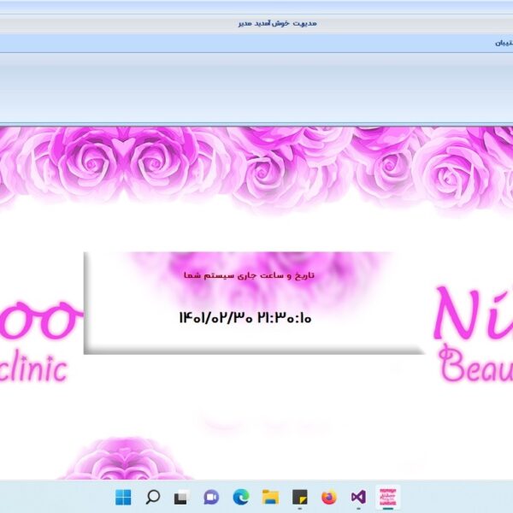Click the label تاریخ و ساعت جاری سیستم شما
This screenshot has width=513, height=513.
click(249, 275)
